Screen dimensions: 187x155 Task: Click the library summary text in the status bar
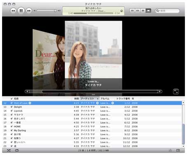(93, 150)
